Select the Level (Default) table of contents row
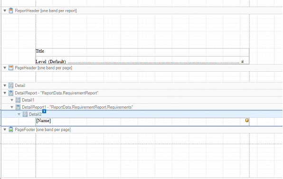This screenshot has width=283, height=179. pos(142,60)
